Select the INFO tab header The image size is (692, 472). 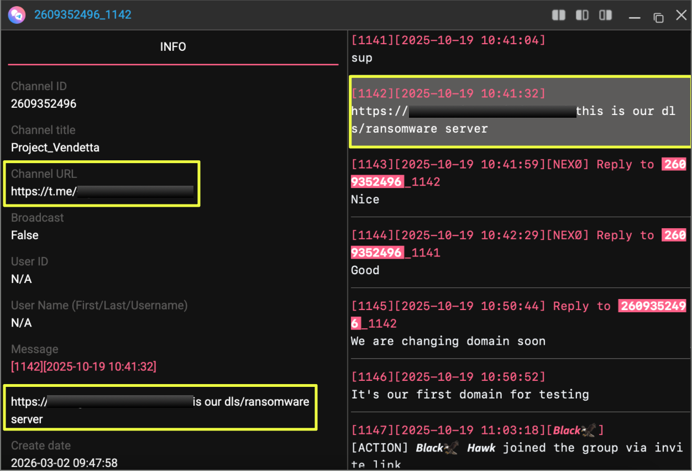[x=173, y=47]
